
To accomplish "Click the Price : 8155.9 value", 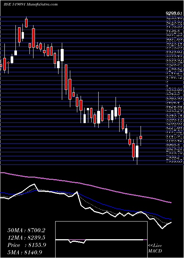I will click(27, 245).
